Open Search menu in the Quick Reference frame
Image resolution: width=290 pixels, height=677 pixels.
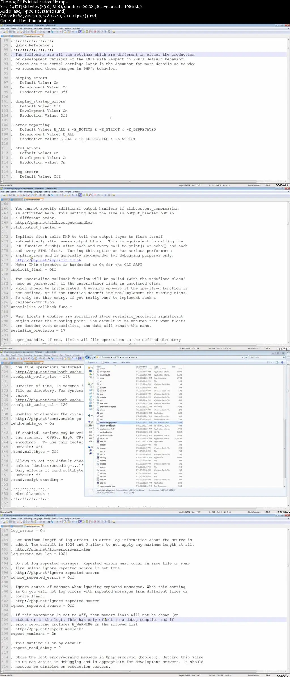click(x=14, y=28)
